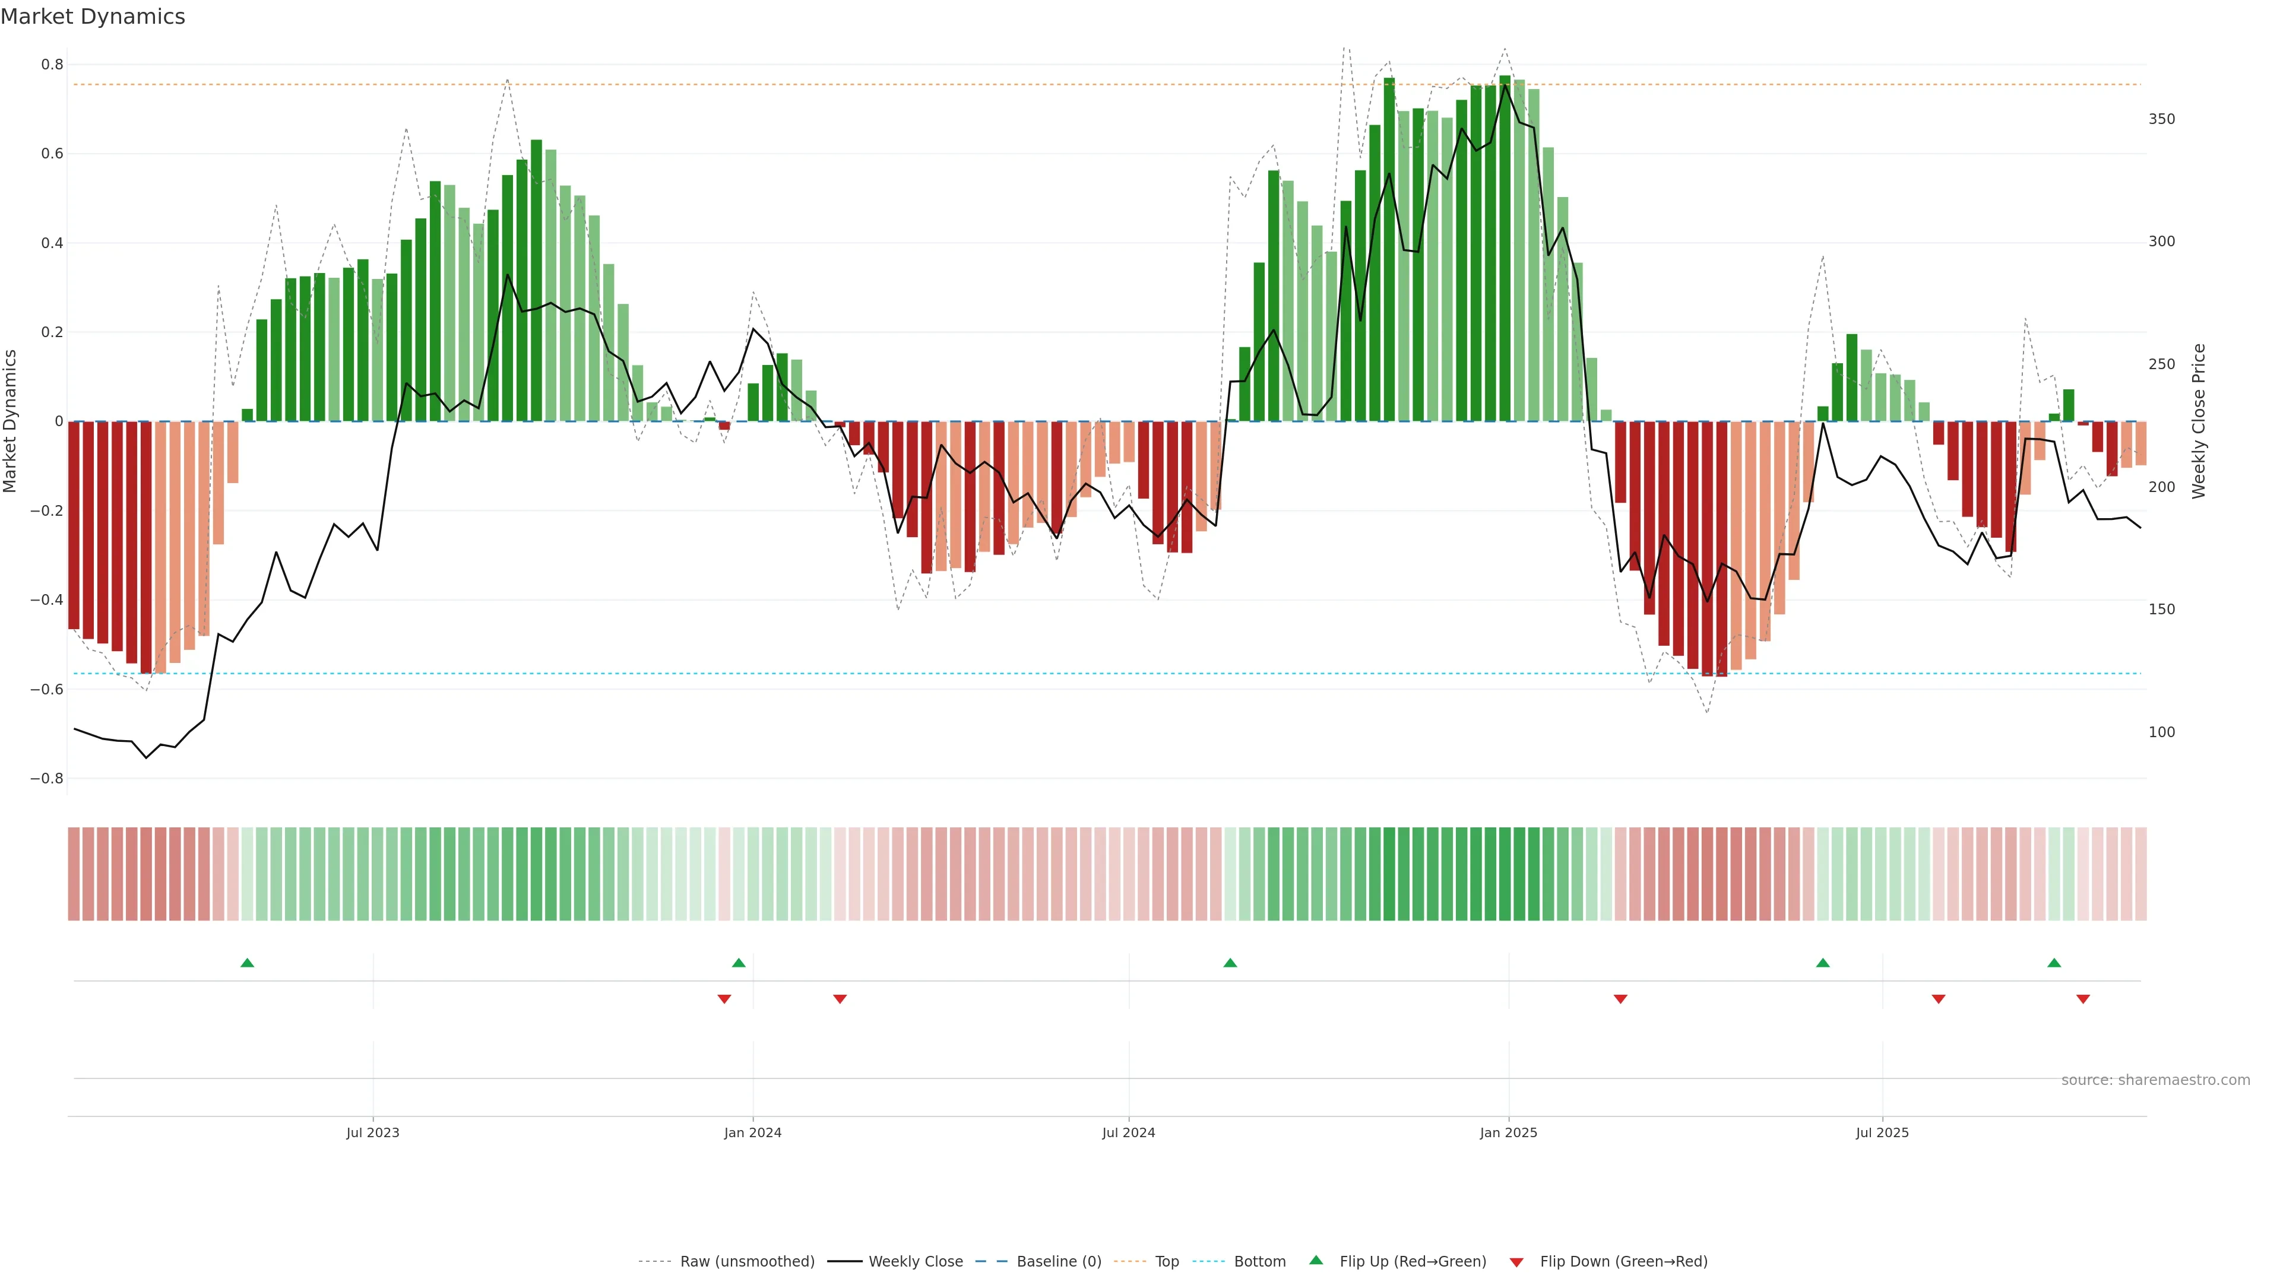Click the last red flip-down triangle marker
The height and width of the screenshot is (1282, 2280).
tap(2083, 999)
